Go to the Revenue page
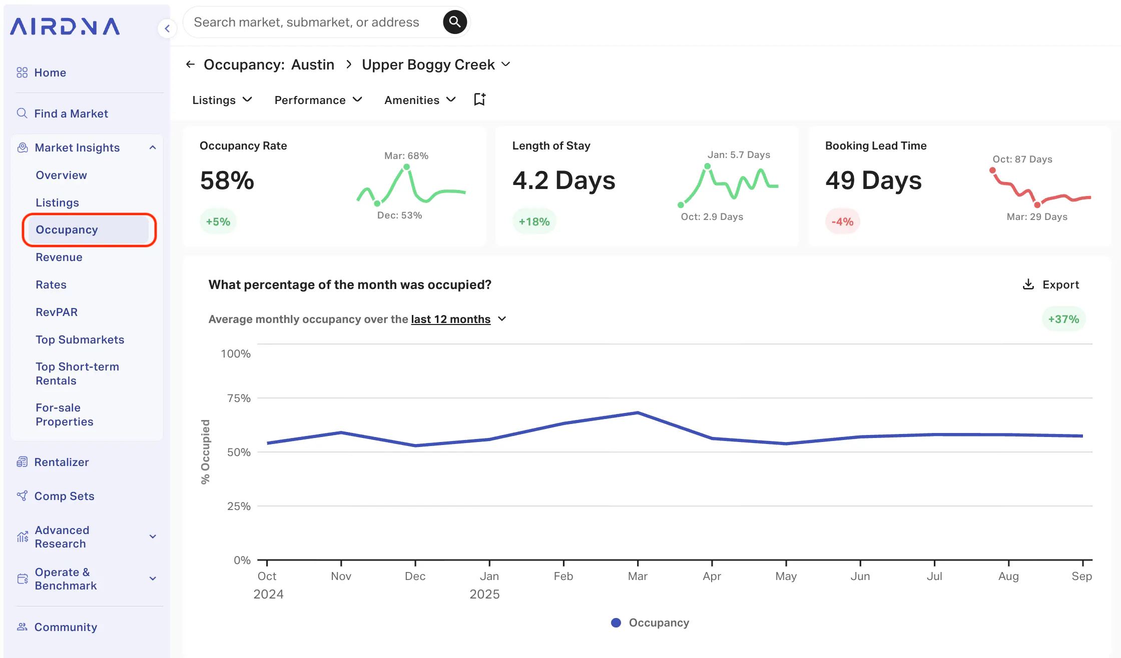This screenshot has width=1121, height=658. 59,257
